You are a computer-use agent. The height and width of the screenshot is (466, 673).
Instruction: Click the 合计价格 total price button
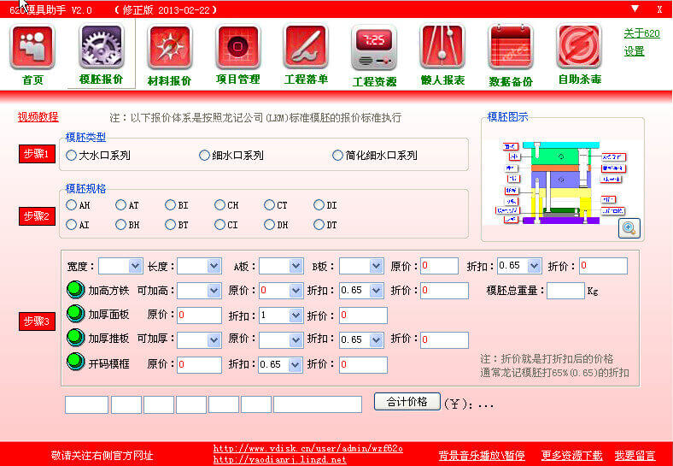[x=407, y=402]
